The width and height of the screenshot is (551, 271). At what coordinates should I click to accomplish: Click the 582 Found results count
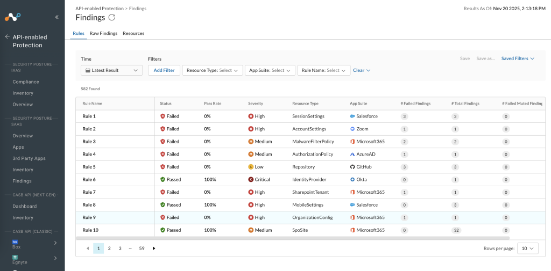(90, 89)
